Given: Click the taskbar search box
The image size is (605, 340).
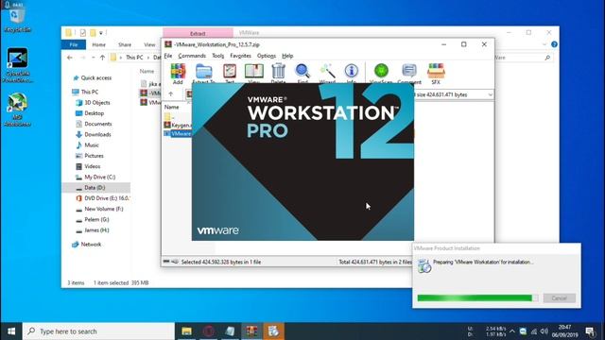Looking at the screenshot, I should (98, 331).
